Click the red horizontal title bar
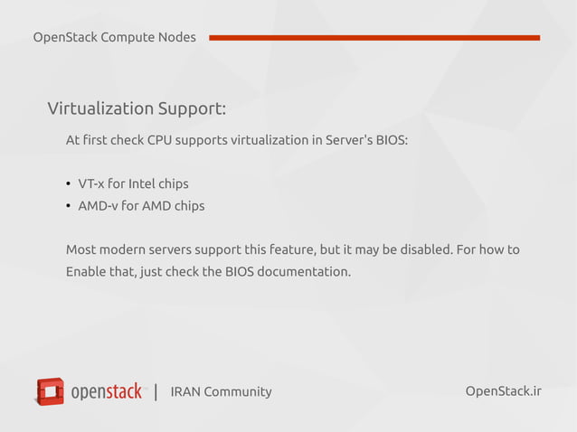This screenshot has width=577, height=432. pyautogui.click(x=374, y=38)
